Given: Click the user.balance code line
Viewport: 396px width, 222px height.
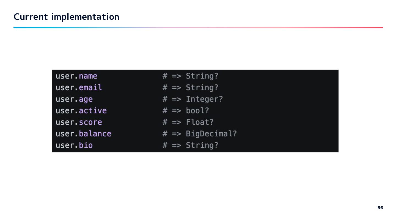Looking at the screenshot, I should click(x=83, y=134).
